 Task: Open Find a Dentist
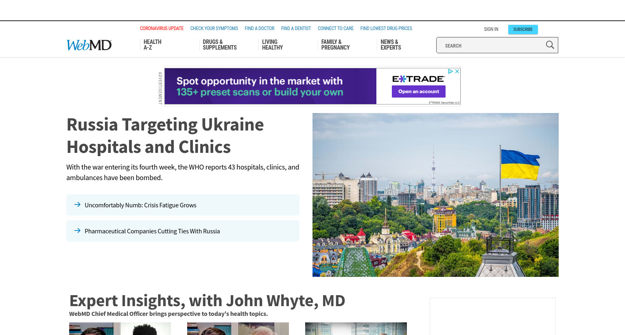pos(296,28)
